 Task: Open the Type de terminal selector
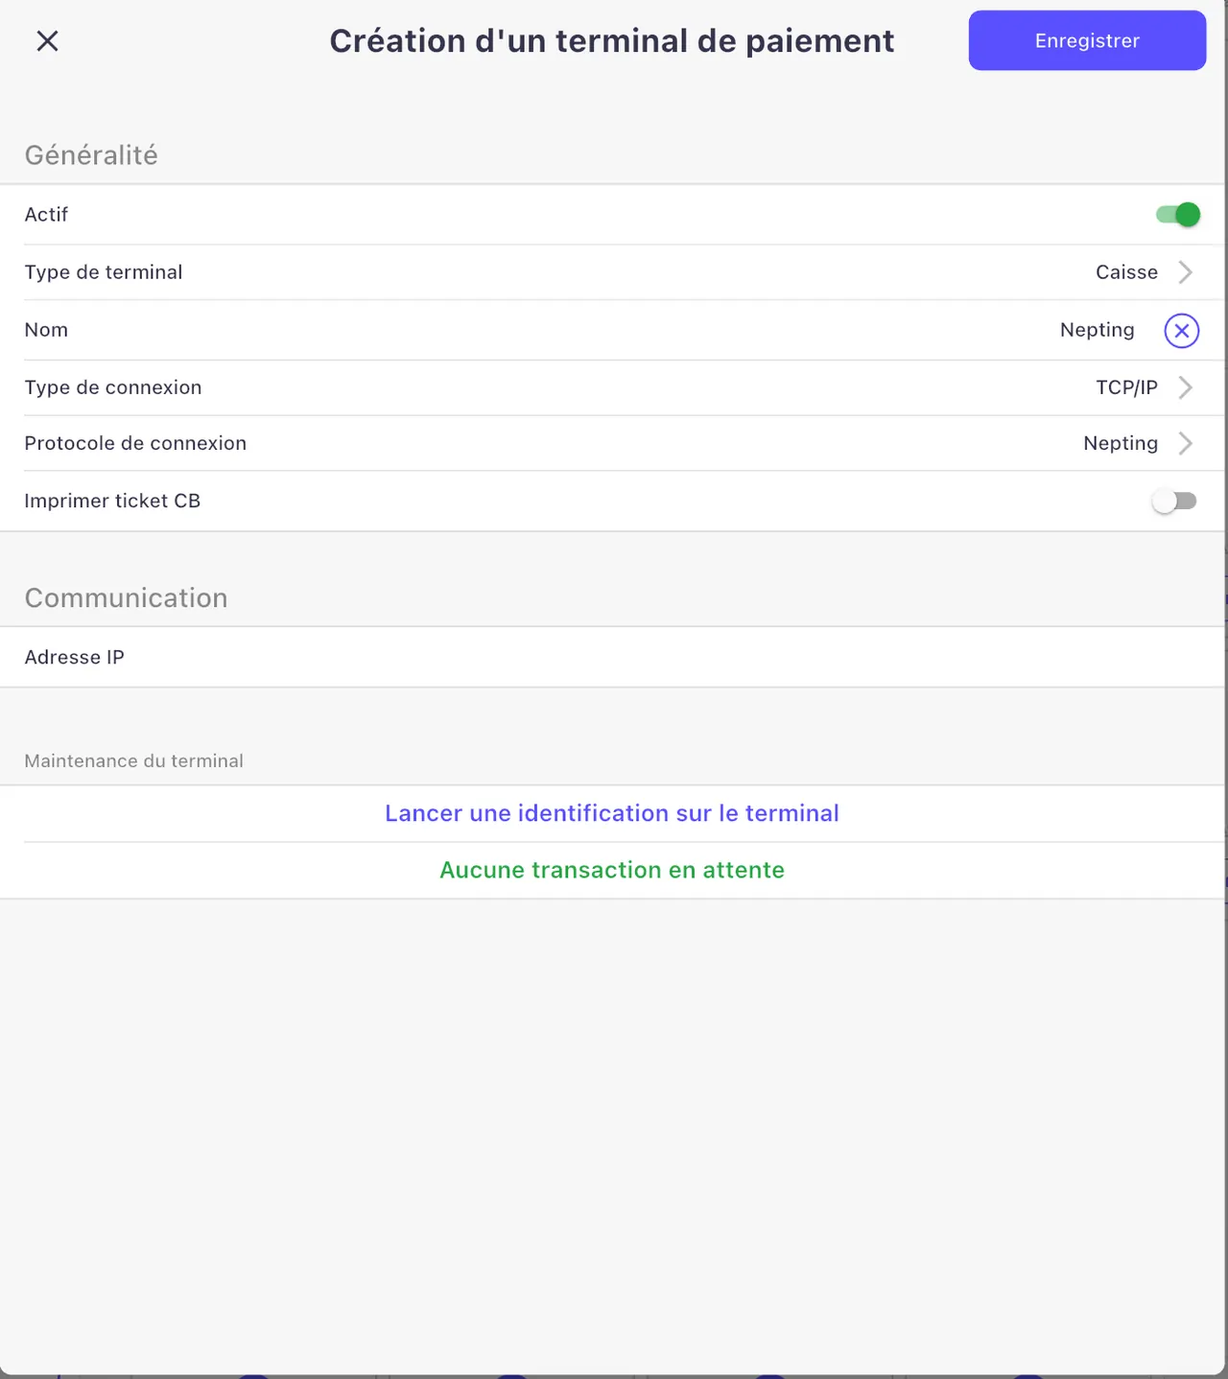pyautogui.click(x=612, y=272)
